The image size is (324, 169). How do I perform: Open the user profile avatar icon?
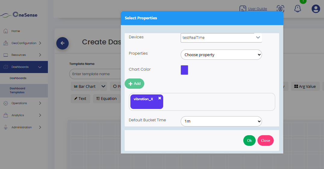316,9
